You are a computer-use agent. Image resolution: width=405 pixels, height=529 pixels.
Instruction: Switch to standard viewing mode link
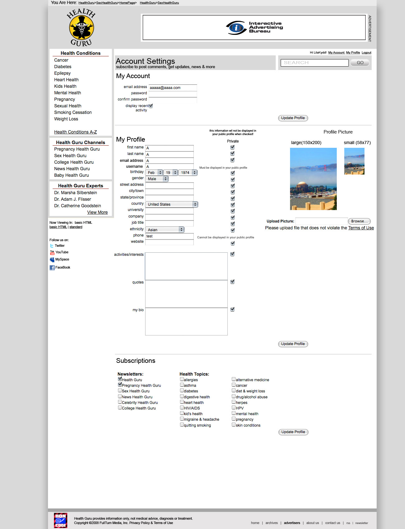[x=76, y=227]
